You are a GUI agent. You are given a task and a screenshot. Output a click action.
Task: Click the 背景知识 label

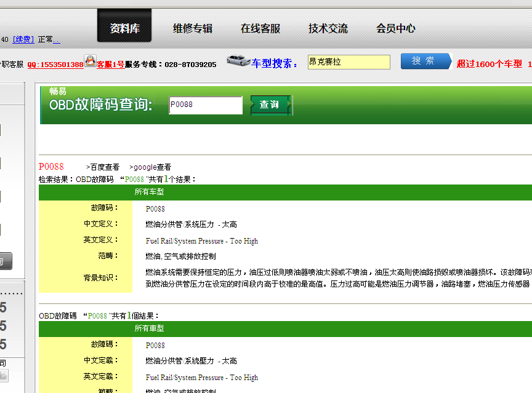tap(101, 278)
